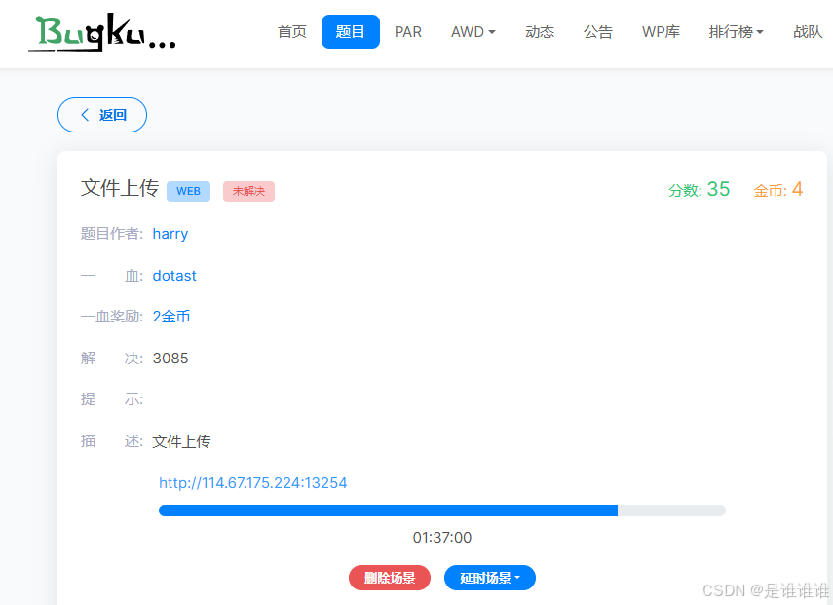The image size is (833, 605).
Task: Select the PAR menu item
Action: [408, 31]
